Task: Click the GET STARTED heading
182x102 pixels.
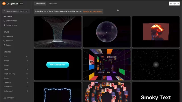Action: pyautogui.click(x=8, y=16)
